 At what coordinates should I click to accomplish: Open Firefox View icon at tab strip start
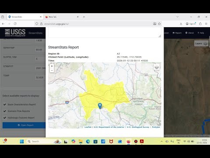pos(3,17)
